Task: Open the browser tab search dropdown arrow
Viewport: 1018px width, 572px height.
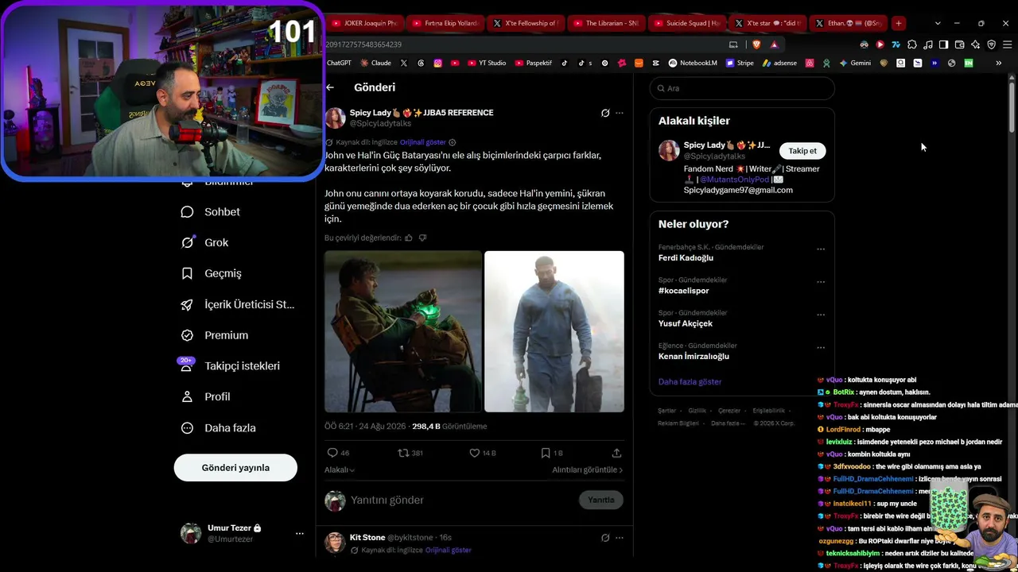Action: pyautogui.click(x=938, y=23)
